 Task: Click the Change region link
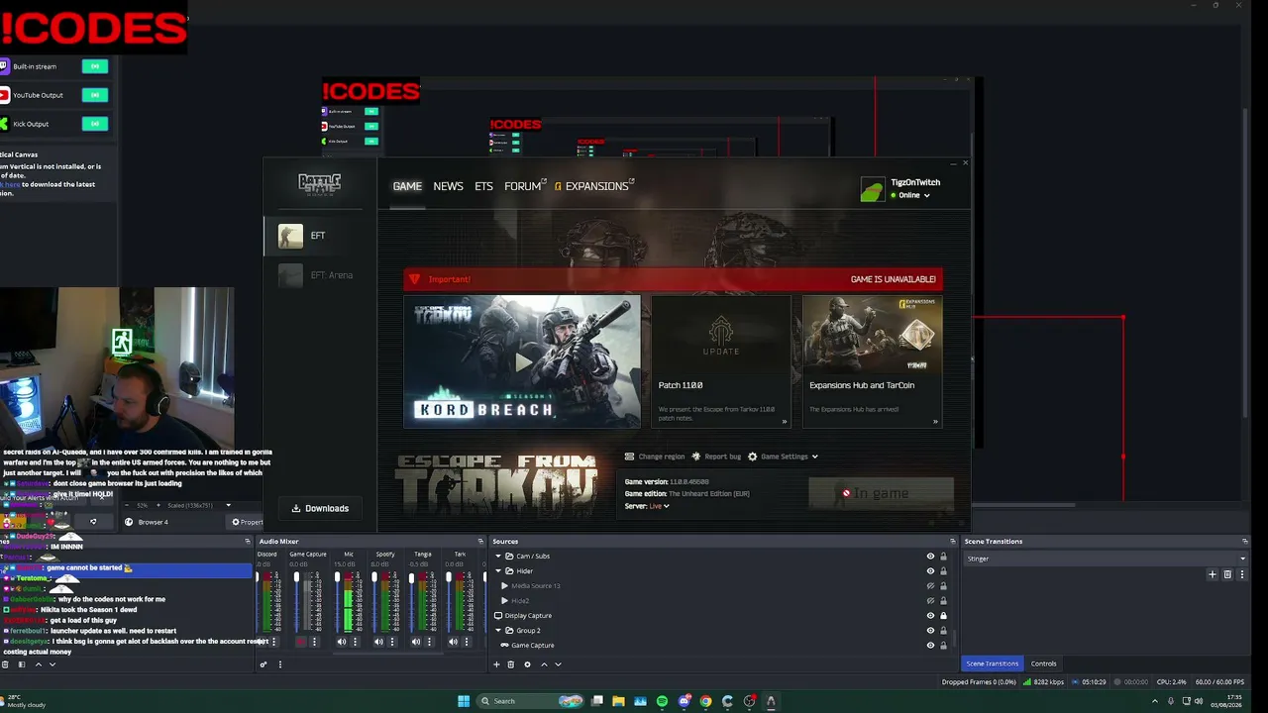click(655, 457)
